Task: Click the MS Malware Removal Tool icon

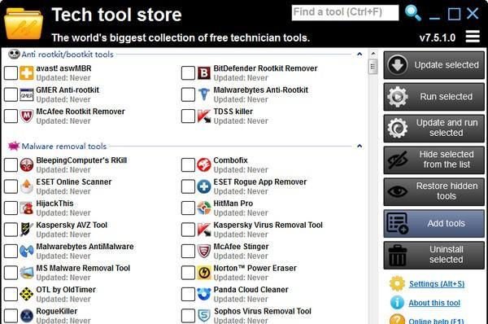Action: pos(27,272)
